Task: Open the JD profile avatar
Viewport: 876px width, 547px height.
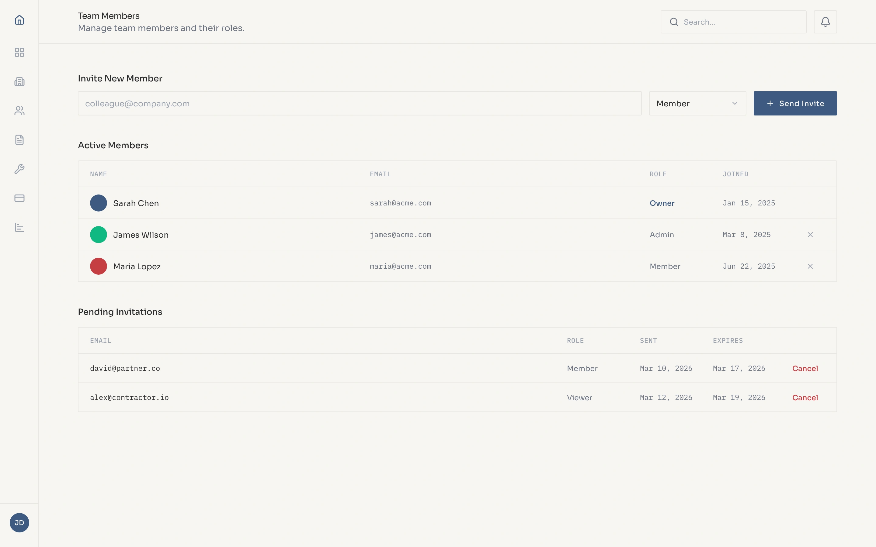Action: pyautogui.click(x=19, y=522)
